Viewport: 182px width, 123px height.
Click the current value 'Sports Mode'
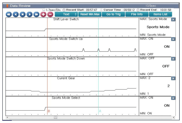coord(158,27)
